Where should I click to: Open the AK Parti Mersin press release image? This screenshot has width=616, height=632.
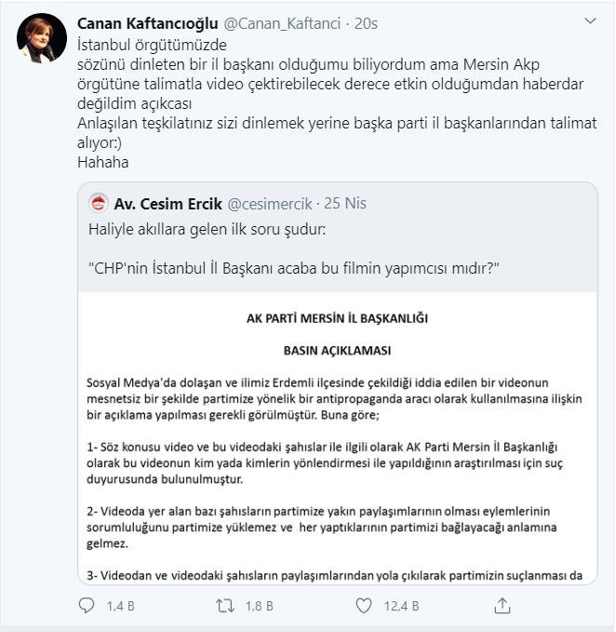coord(337,437)
